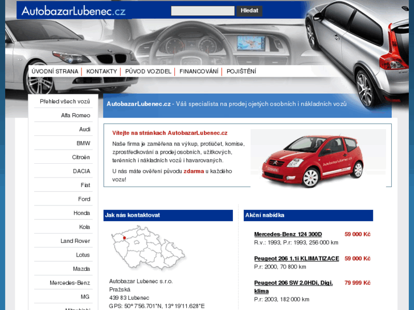
Task: Click 'P.r: 2003, 182 000 km' details
Action: coord(282,299)
